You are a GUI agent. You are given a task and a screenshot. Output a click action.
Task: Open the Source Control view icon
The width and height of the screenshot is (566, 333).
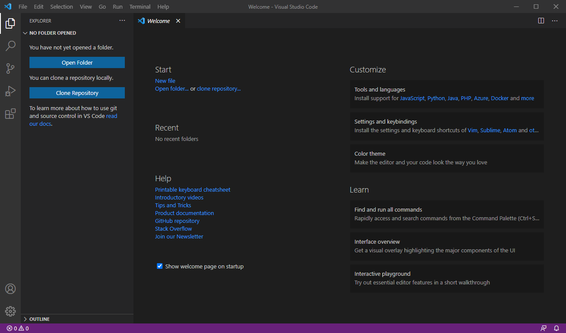[x=10, y=69]
